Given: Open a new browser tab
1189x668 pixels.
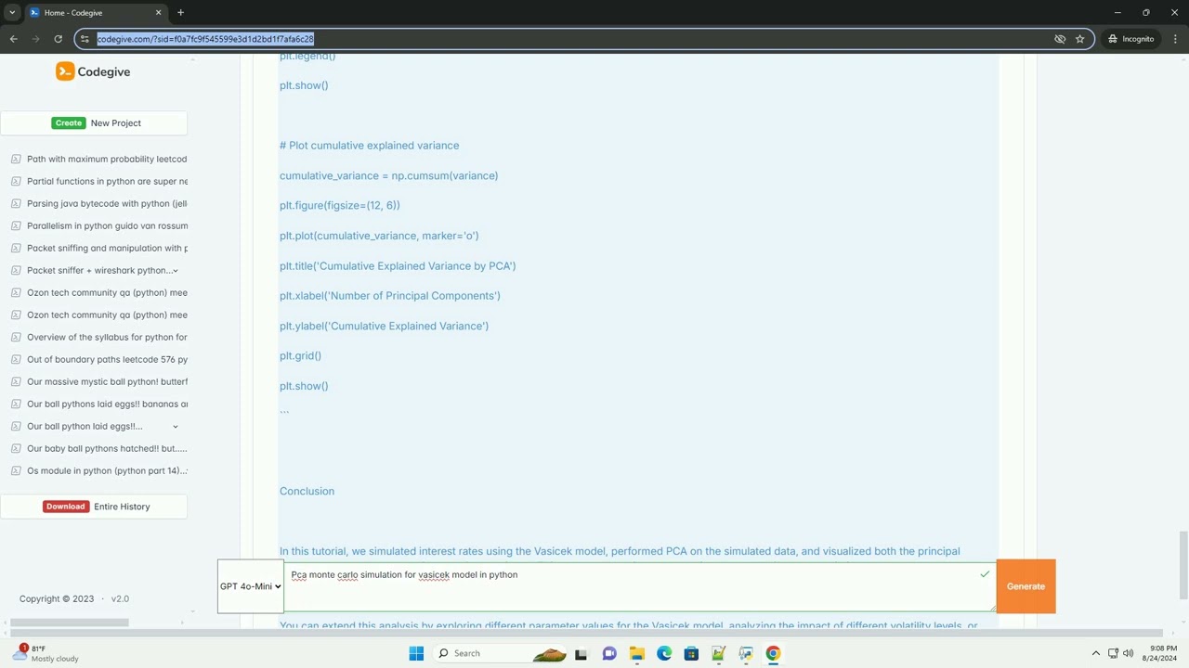Looking at the screenshot, I should point(180,13).
